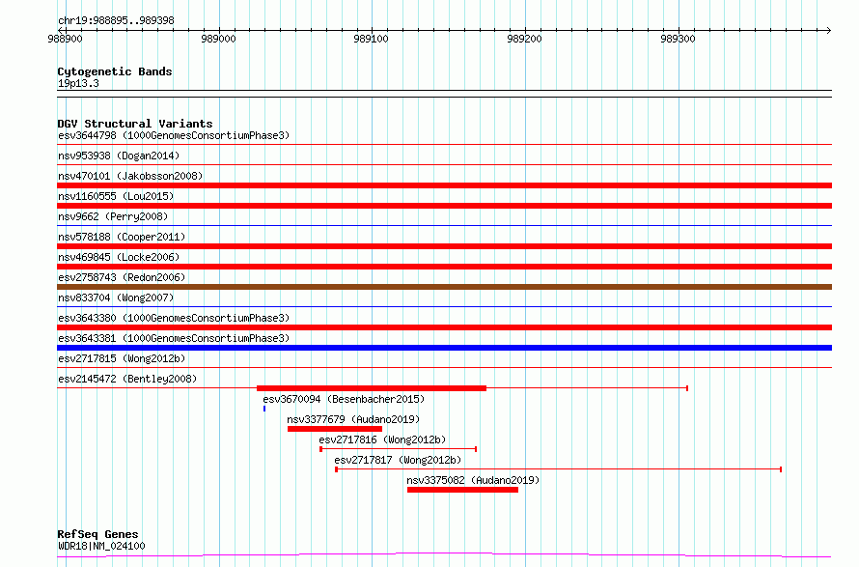
Task: Select the nsv833704 (Wong2007) label
Action: click(x=116, y=298)
